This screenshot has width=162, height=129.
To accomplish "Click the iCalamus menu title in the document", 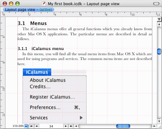I will pyautogui.click(x=37, y=72).
